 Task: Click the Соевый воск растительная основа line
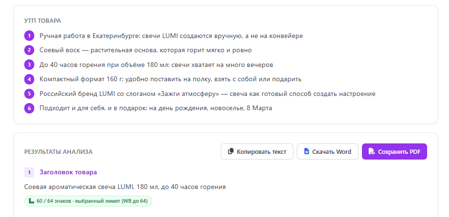[x=146, y=50]
